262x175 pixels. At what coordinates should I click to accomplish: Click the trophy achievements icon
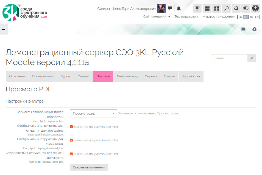point(197,8)
